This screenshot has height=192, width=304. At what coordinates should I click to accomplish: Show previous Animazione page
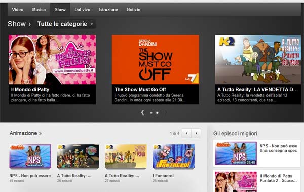(x=186, y=133)
